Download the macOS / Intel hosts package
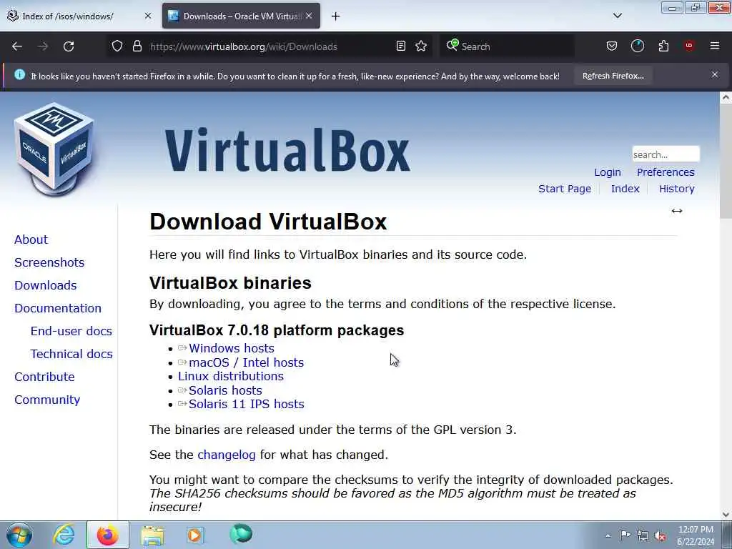 [x=246, y=362]
